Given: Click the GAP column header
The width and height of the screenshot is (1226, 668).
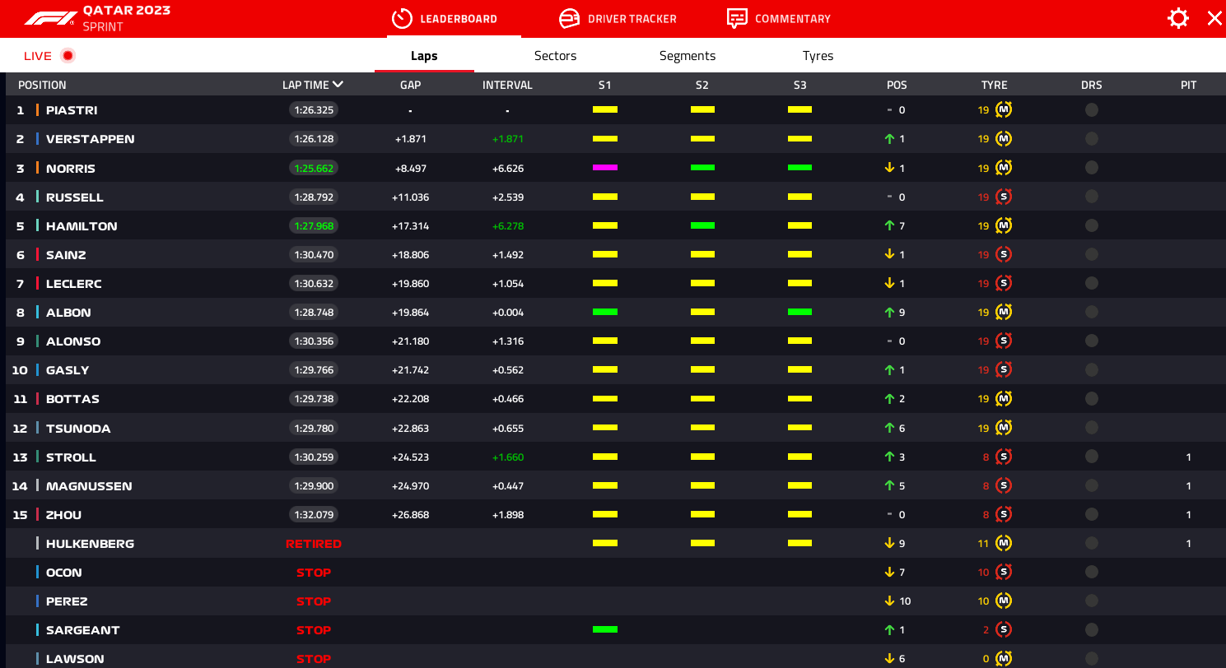Looking at the screenshot, I should pyautogui.click(x=410, y=85).
